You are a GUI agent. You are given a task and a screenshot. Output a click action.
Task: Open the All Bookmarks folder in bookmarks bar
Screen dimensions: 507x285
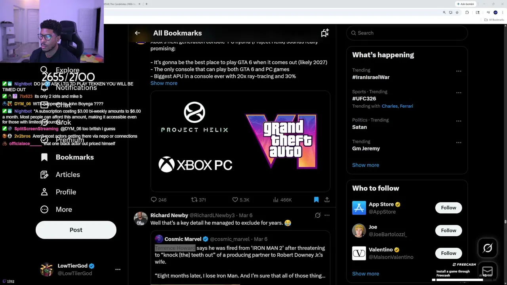(x=494, y=20)
